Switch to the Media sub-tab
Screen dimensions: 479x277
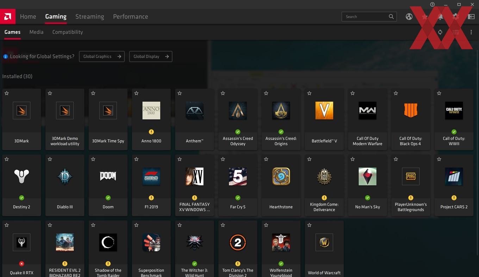36,32
